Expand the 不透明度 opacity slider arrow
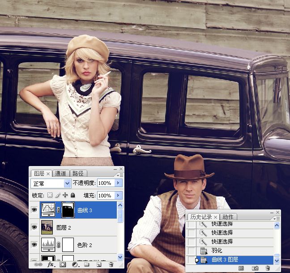This screenshot has width=290, height=273. tap(118, 183)
